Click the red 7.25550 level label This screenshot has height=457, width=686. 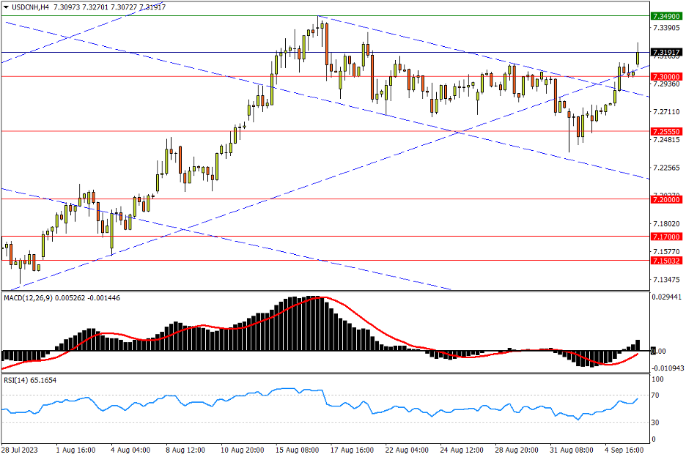pyautogui.click(x=666, y=131)
